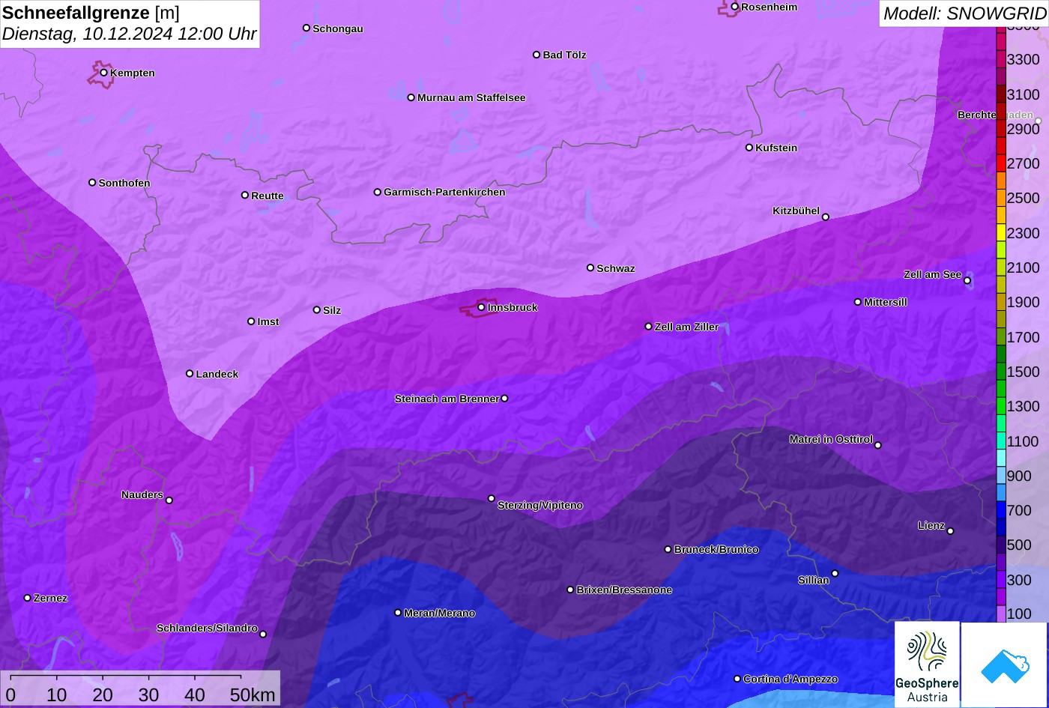Select the Sonthofen location marker
This screenshot has width=1049, height=708.
pyautogui.click(x=92, y=183)
